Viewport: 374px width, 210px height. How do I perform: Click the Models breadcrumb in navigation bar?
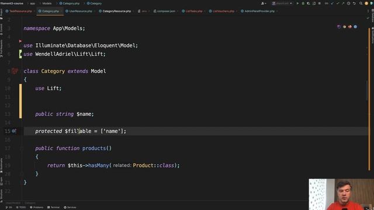(x=47, y=3)
